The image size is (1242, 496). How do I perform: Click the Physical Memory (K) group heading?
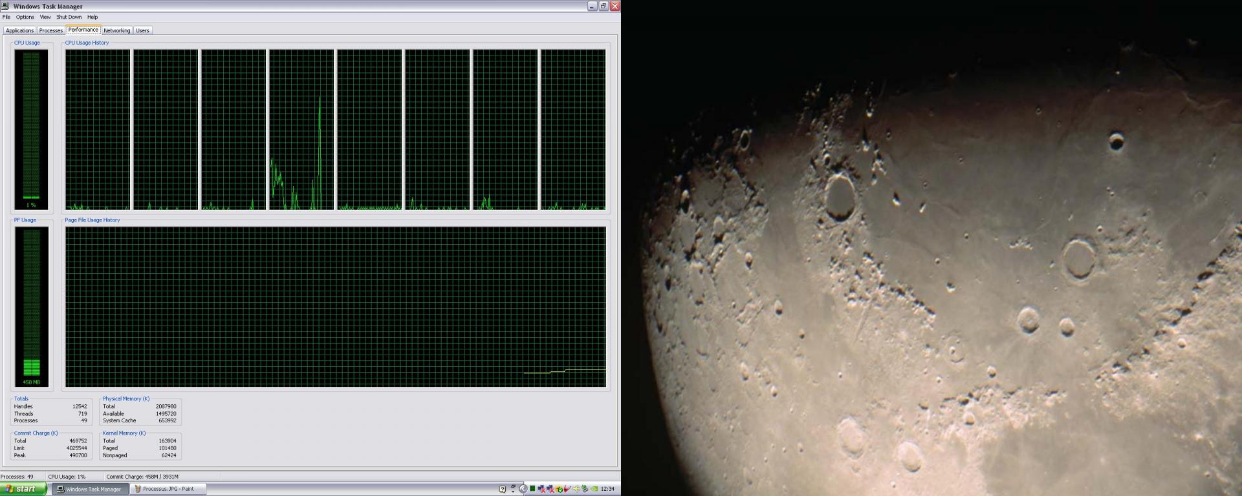[126, 399]
